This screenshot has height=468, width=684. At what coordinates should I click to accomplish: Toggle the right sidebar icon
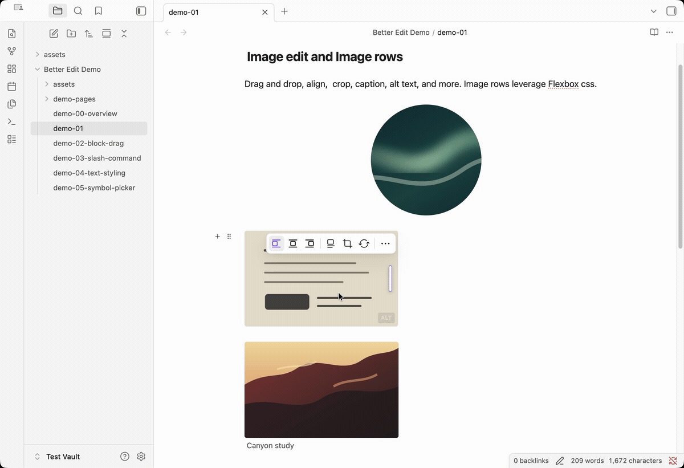pyautogui.click(x=671, y=11)
